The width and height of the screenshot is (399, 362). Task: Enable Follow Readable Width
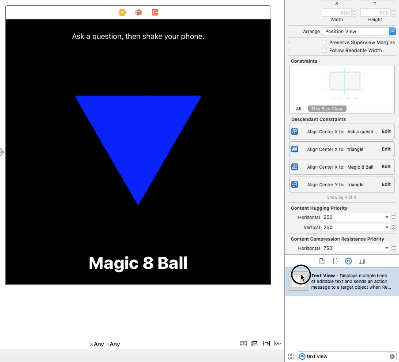click(x=324, y=50)
